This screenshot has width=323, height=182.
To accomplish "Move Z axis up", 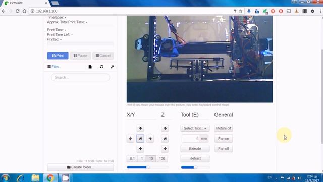I will click(x=165, y=128).
